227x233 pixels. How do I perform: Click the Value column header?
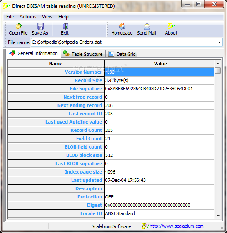tap(159, 64)
